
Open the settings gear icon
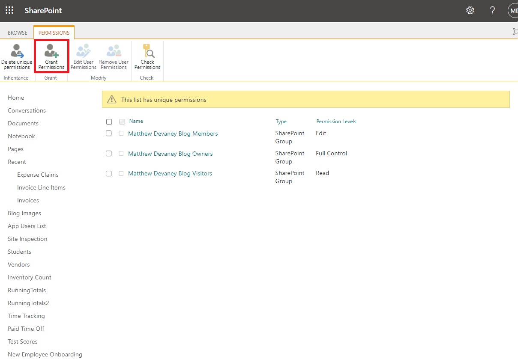pyautogui.click(x=470, y=10)
